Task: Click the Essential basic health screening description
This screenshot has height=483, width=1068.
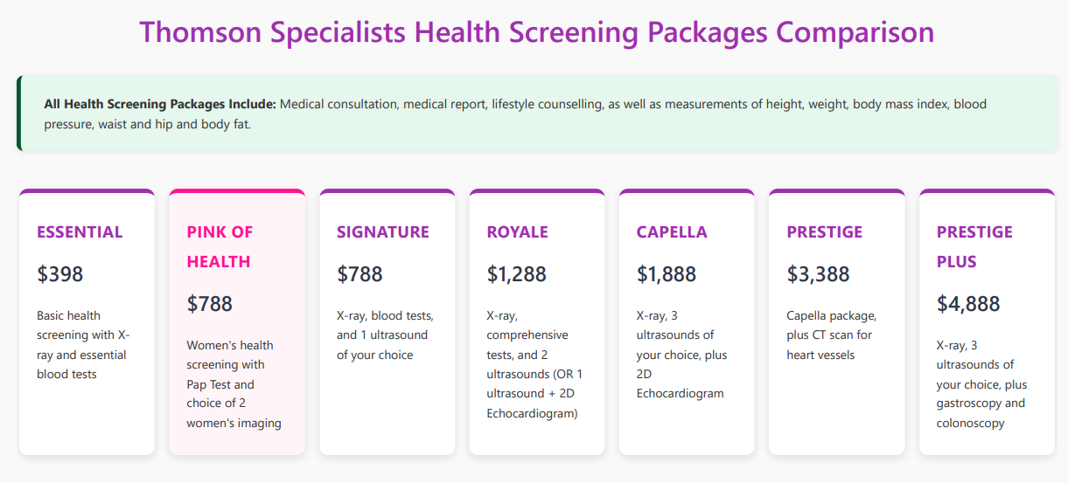Action: 82,344
